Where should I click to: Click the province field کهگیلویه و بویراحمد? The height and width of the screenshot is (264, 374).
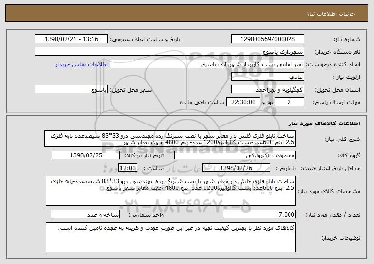[267, 90]
